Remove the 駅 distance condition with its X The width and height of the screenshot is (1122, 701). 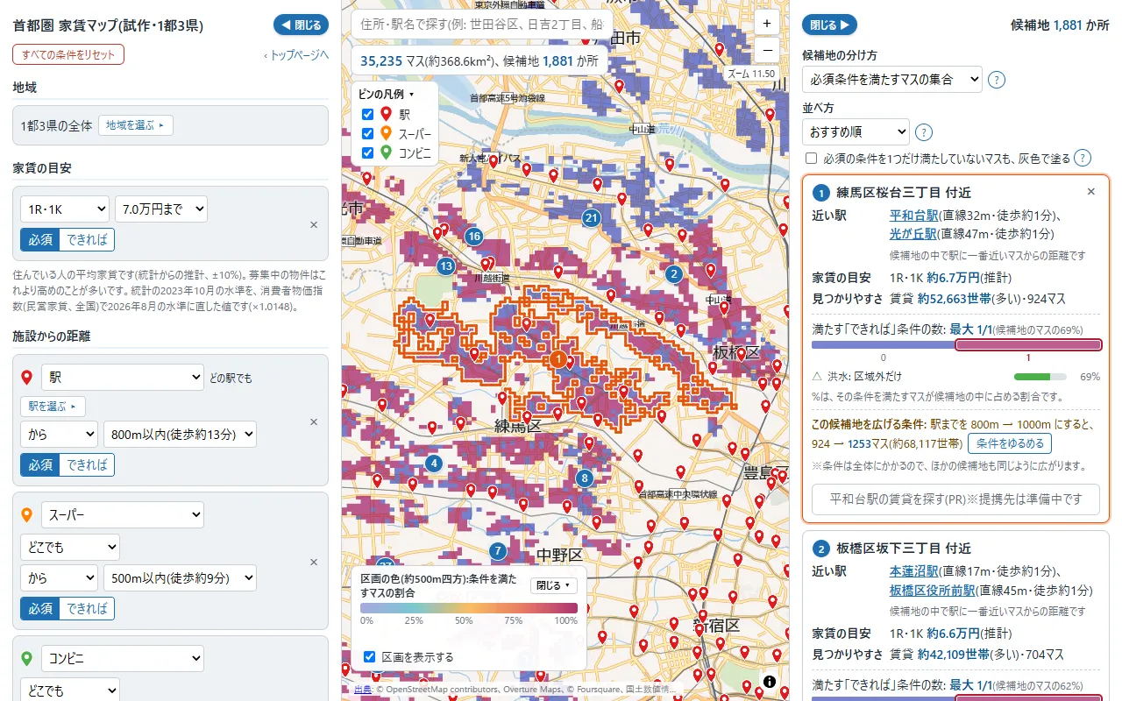[314, 421]
